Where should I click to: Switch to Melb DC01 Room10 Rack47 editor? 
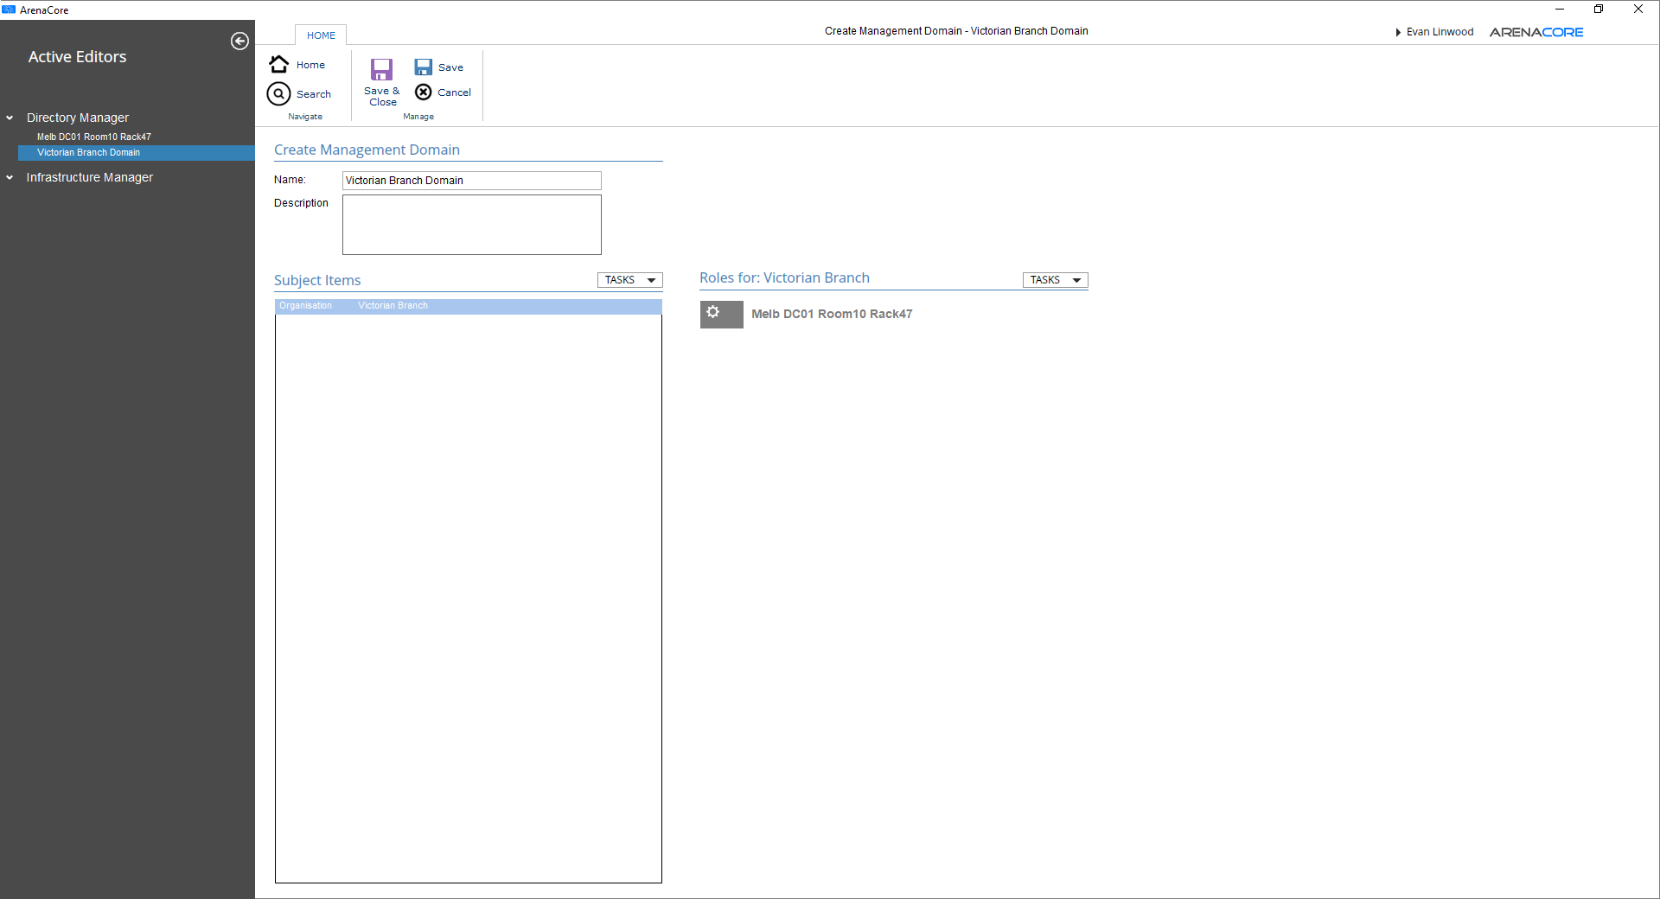93,137
